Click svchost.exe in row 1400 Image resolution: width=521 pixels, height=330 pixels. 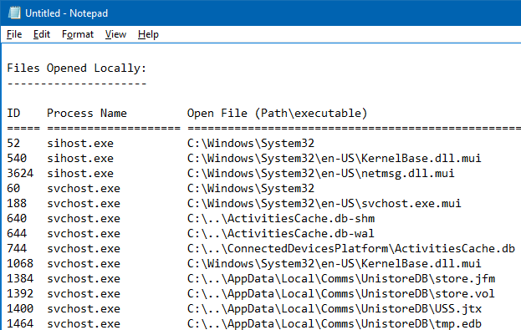coord(84,309)
